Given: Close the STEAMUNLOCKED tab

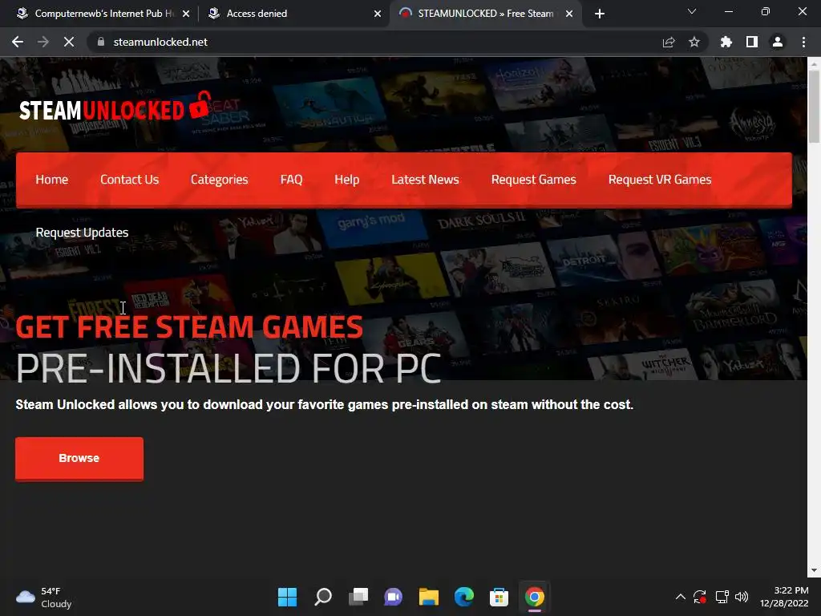Looking at the screenshot, I should click(569, 14).
